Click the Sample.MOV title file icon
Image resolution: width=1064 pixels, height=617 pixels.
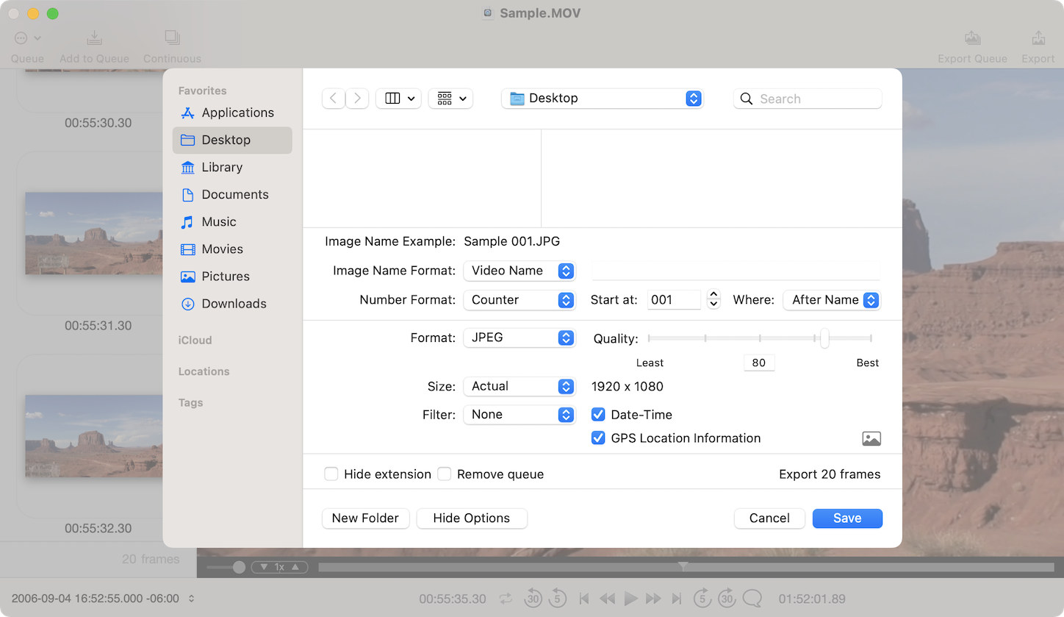(x=487, y=13)
